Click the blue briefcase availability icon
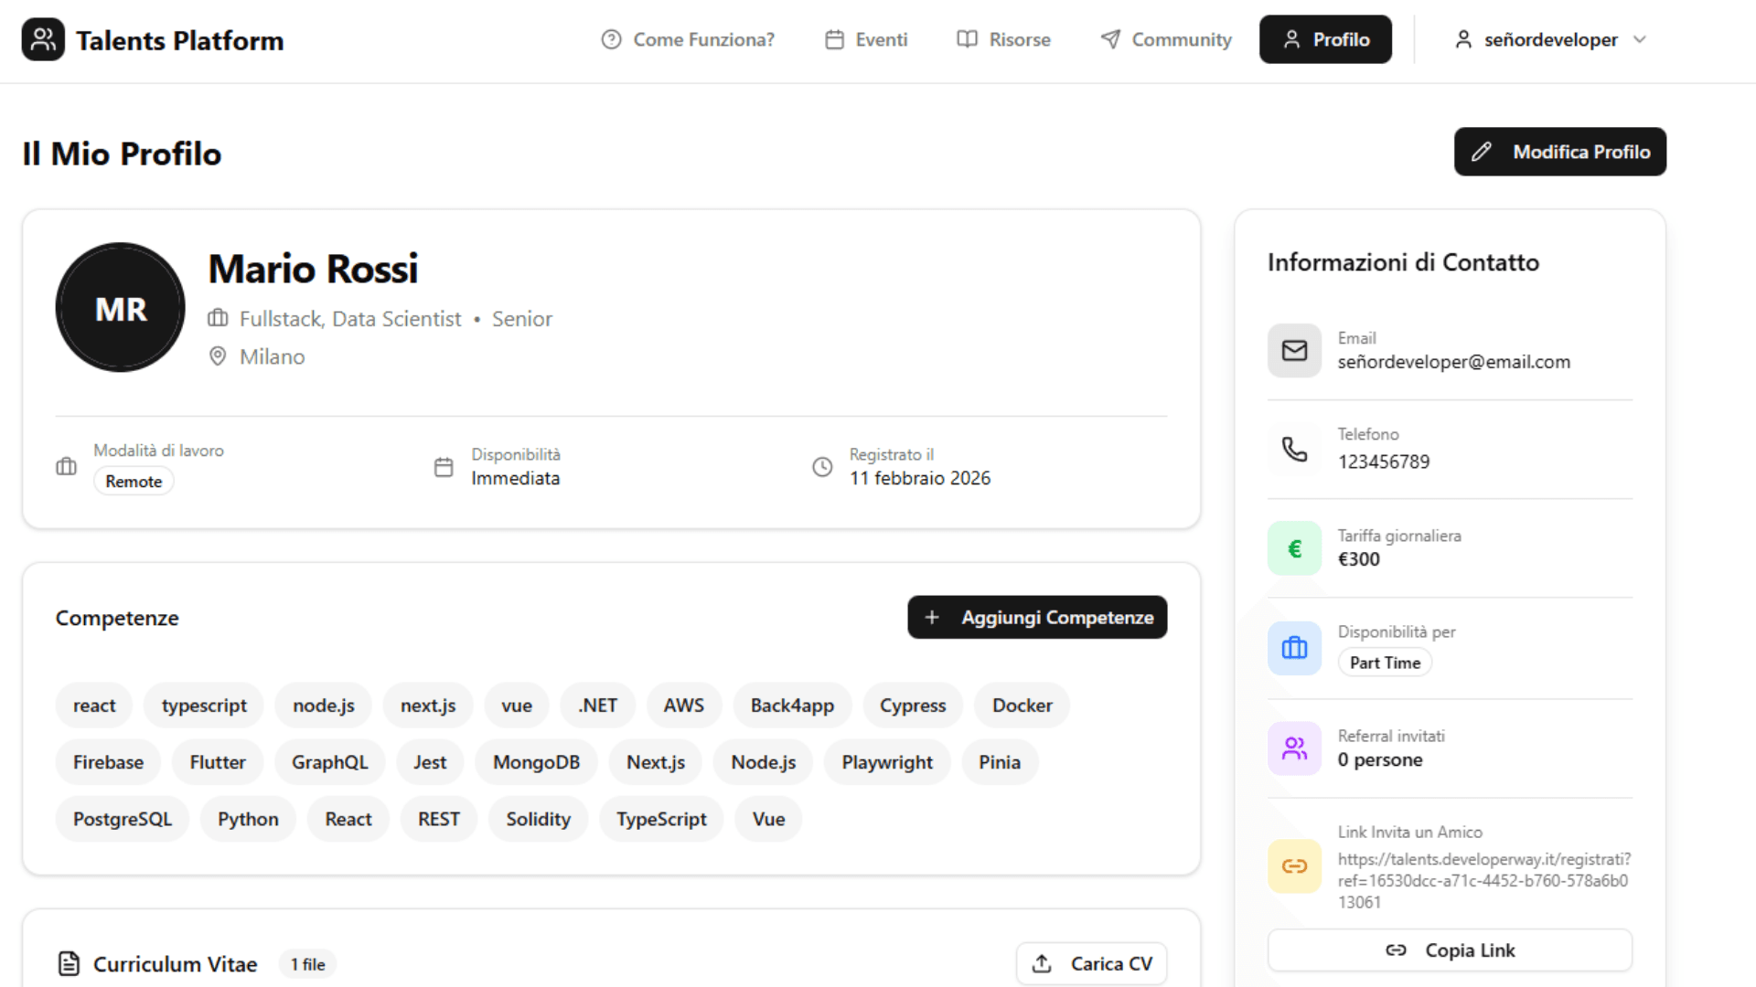1756x987 pixels. click(x=1294, y=648)
